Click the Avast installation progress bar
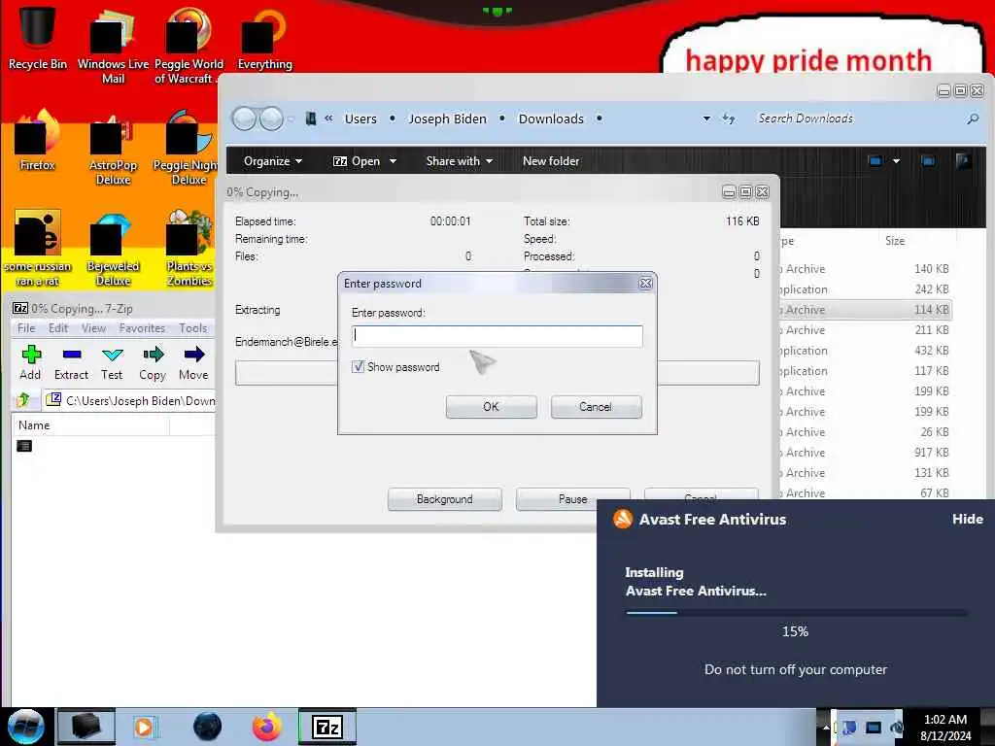The image size is (995, 746). coord(796,613)
